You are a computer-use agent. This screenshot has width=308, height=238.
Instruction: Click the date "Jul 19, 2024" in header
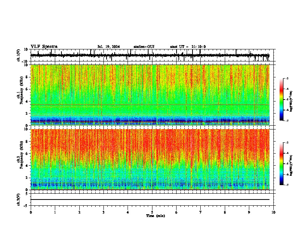click(108, 47)
